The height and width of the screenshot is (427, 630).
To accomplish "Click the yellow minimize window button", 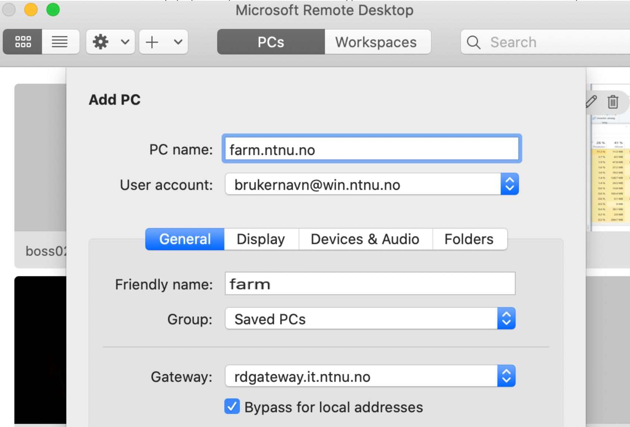I will pyautogui.click(x=31, y=10).
